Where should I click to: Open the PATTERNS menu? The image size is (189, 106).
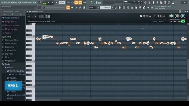(14, 2)
